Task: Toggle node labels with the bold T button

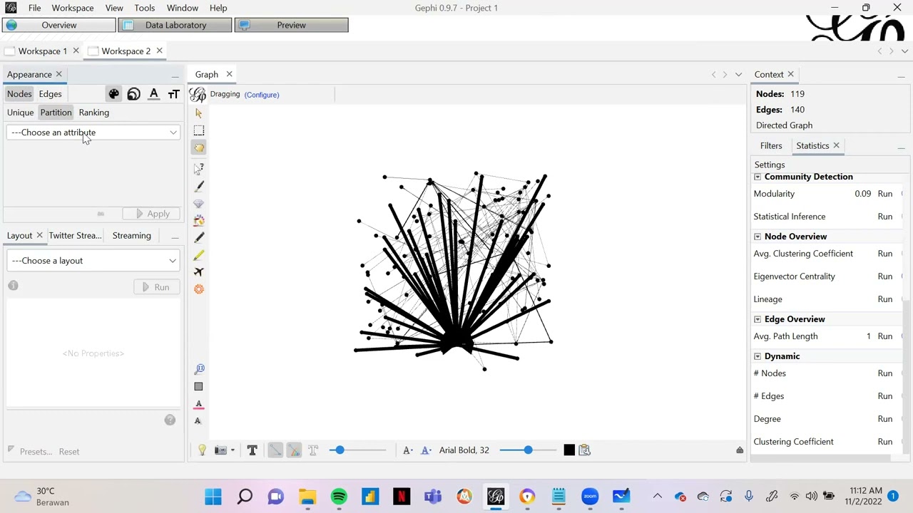Action: tap(252, 450)
